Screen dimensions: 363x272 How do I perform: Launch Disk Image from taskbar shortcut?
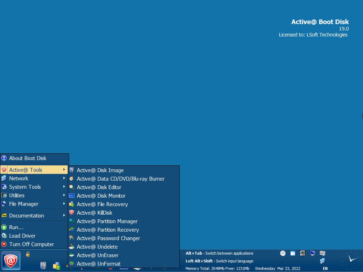point(43,266)
